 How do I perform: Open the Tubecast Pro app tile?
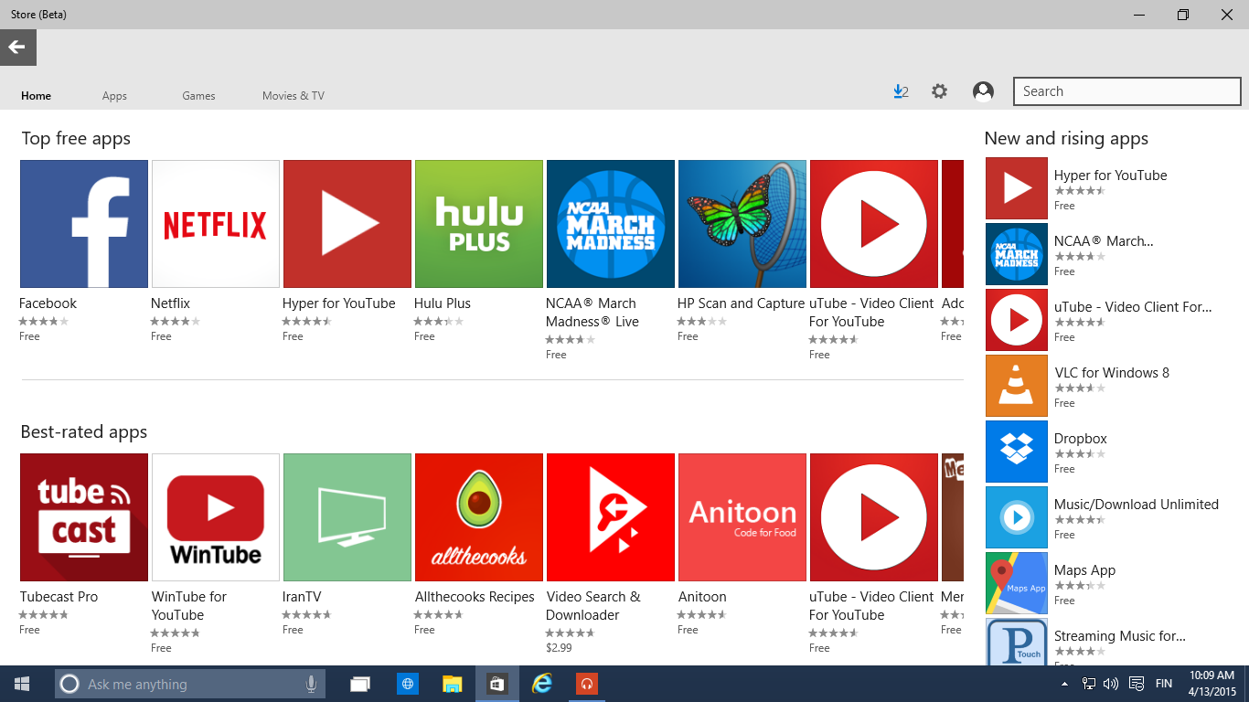point(84,517)
